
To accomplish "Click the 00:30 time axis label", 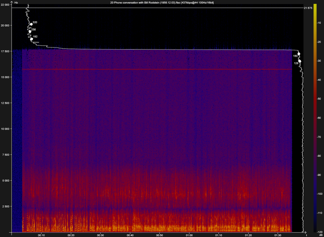I will coord(100,235).
